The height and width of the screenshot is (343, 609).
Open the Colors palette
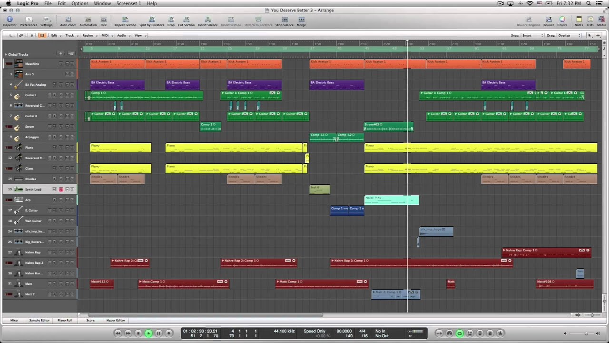(562, 21)
